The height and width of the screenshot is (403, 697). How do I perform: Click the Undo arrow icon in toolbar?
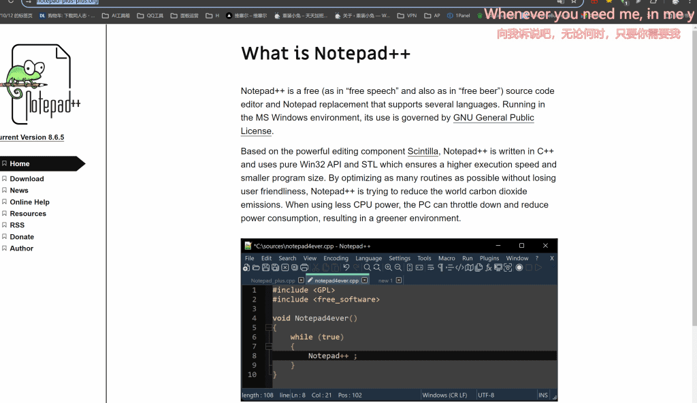346,268
